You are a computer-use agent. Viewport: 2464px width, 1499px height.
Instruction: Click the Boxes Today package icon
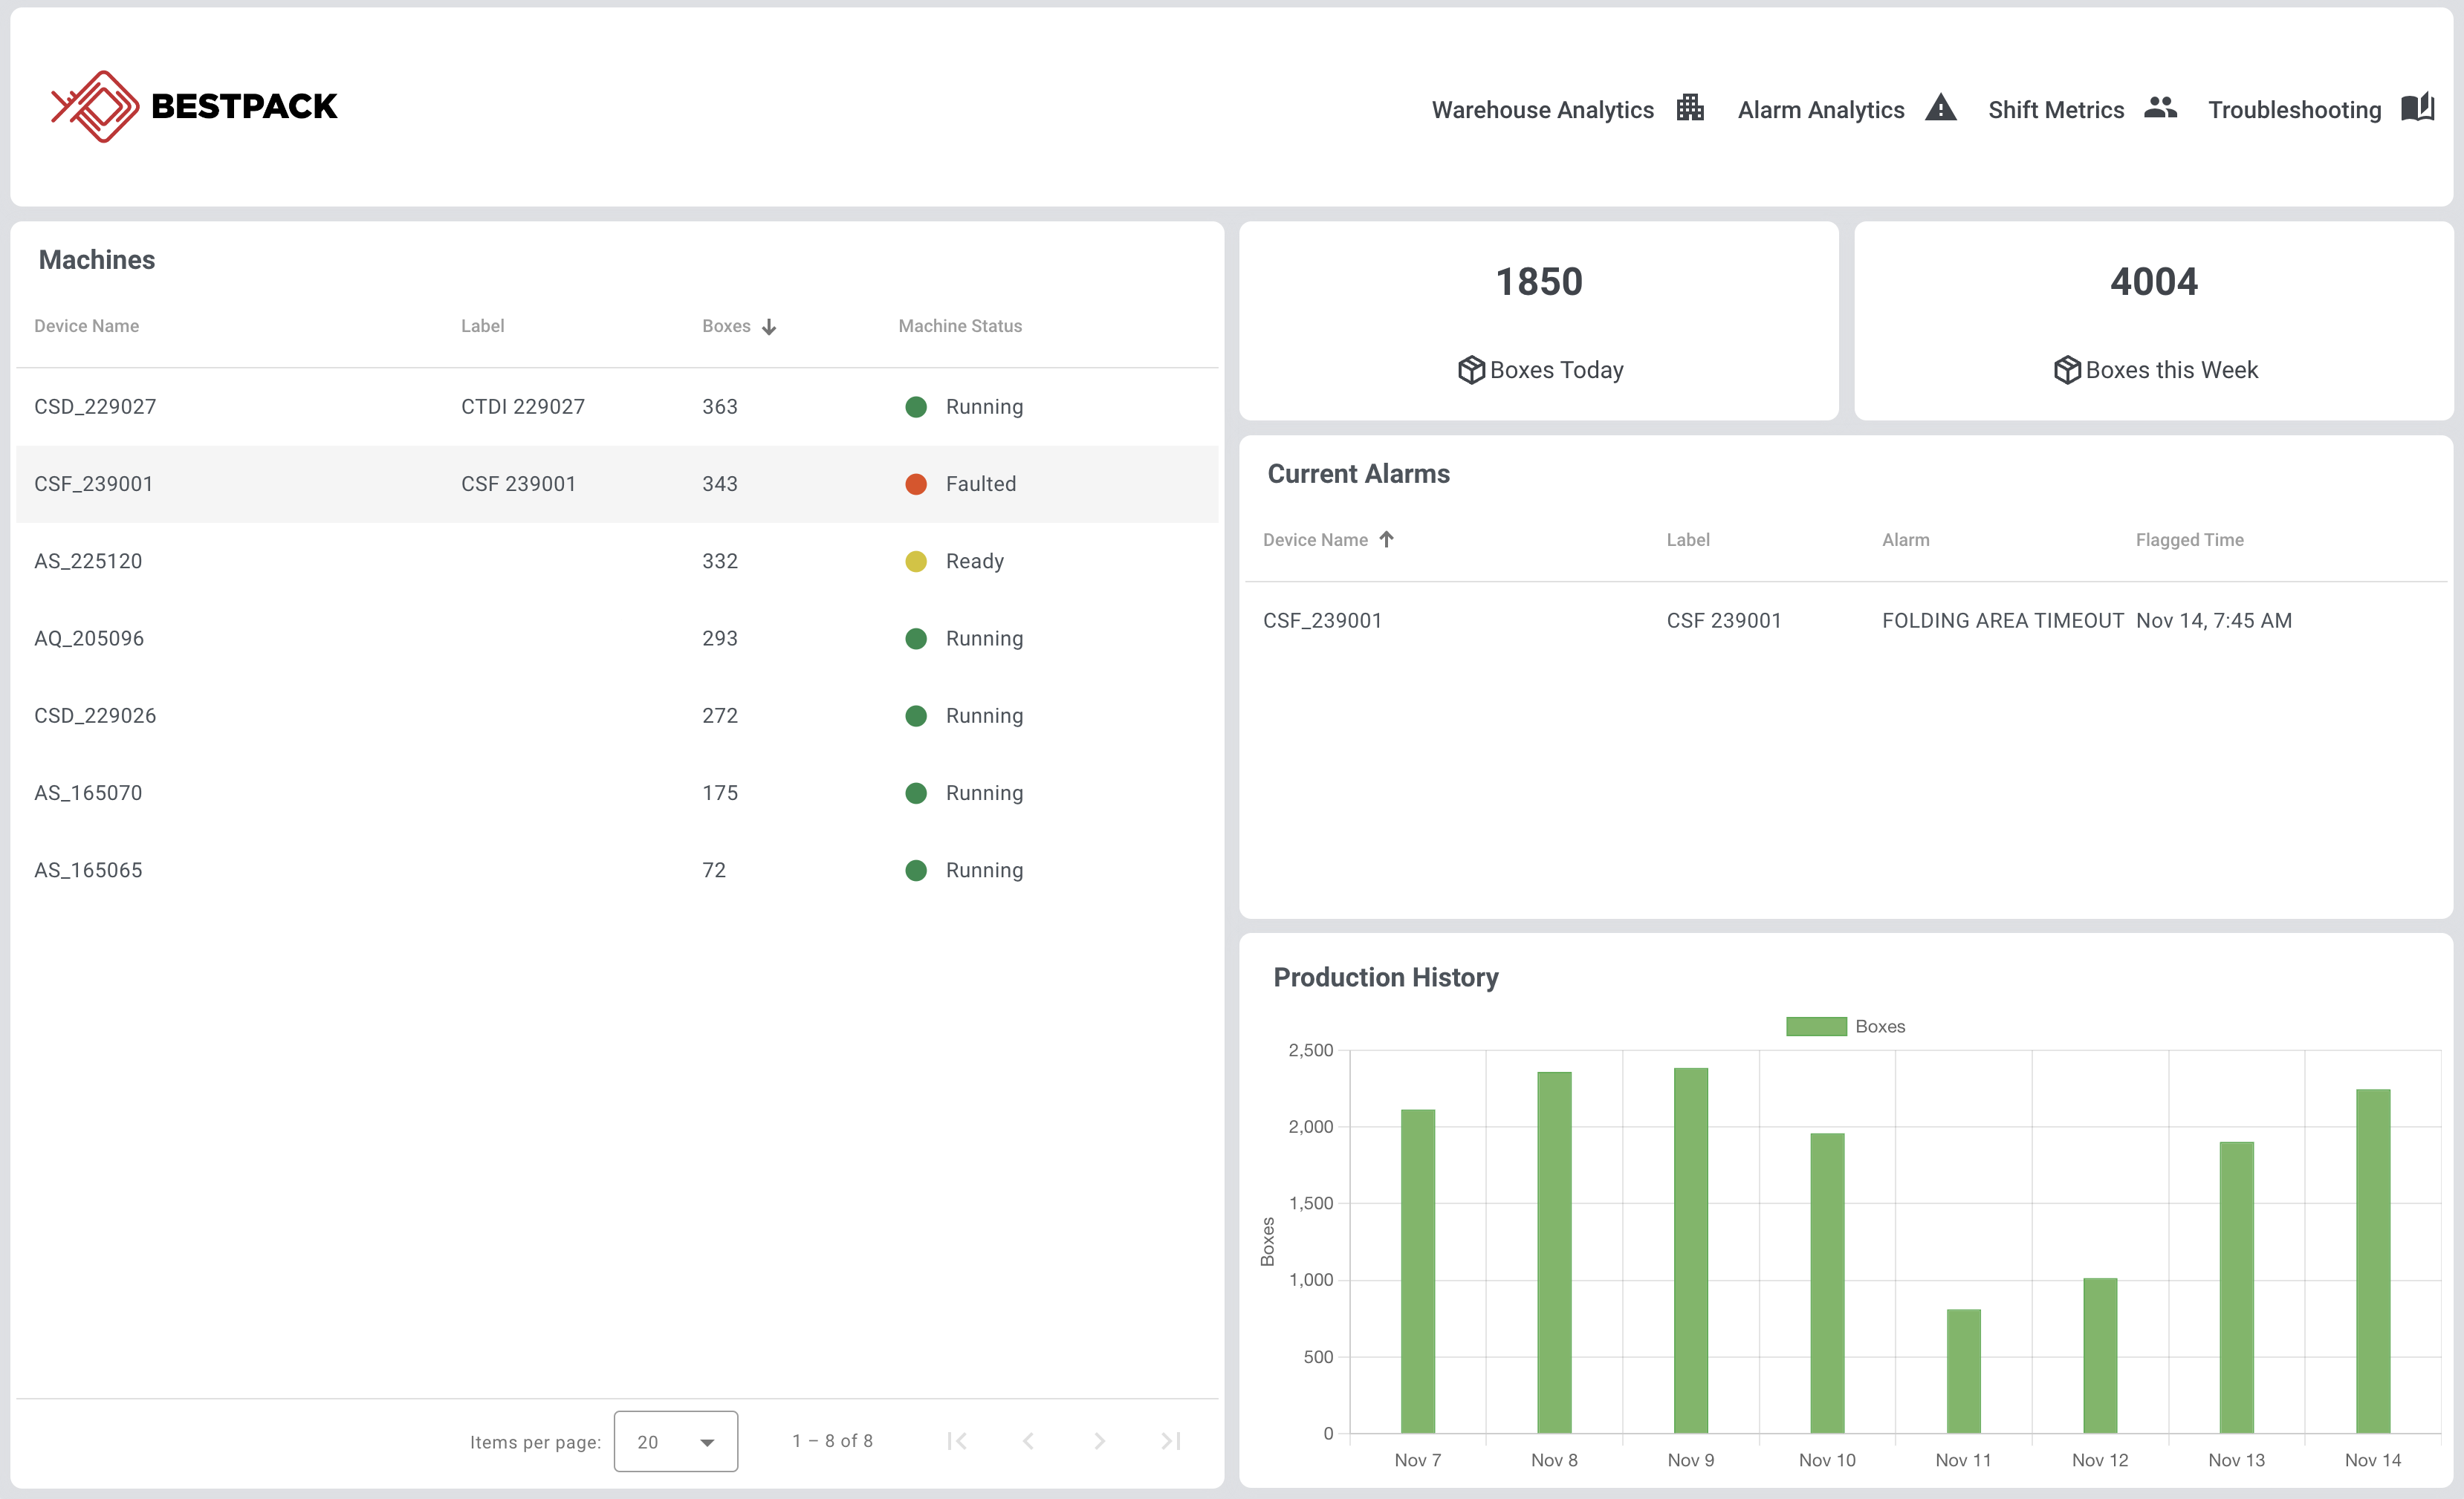(x=1471, y=370)
